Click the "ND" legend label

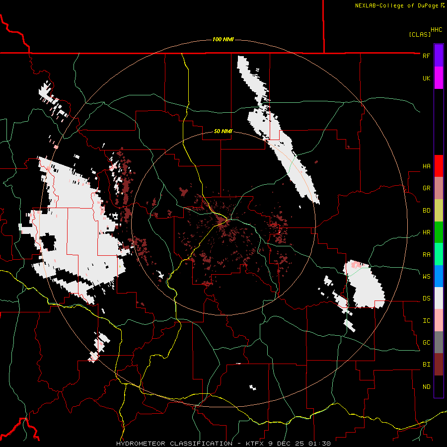[426, 387]
